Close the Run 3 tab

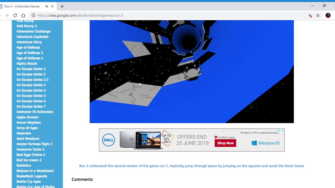[x=53, y=6]
